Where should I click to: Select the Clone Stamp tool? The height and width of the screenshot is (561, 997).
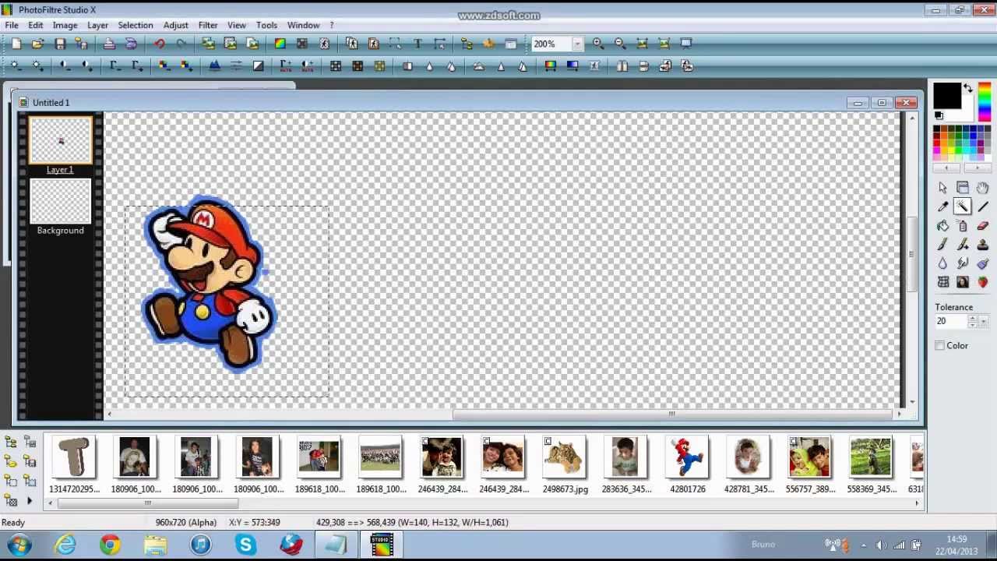pyautogui.click(x=982, y=244)
